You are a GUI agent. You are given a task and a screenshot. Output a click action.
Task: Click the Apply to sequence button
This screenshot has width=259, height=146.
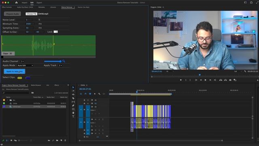15,71
